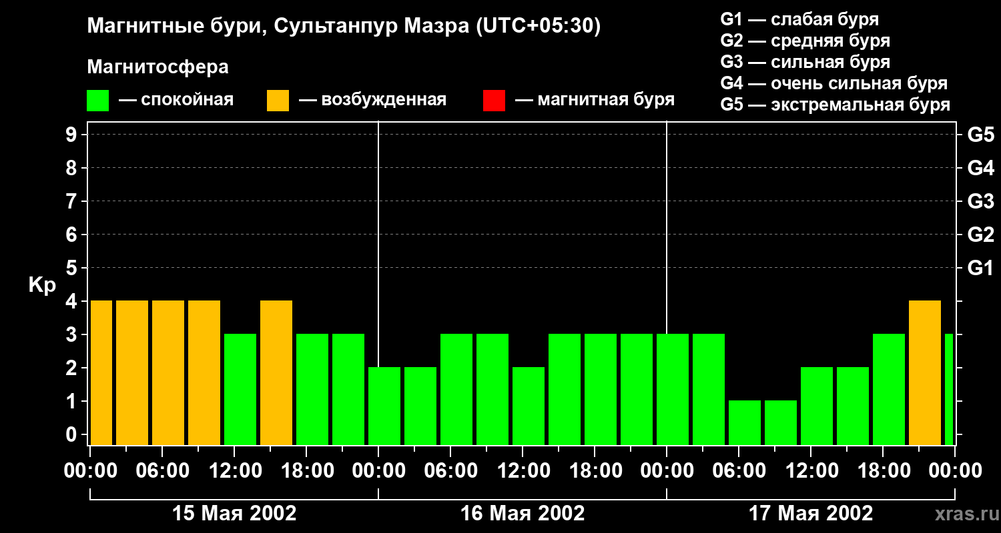Click the Kp 2 bar starting 12:00 on 16 Мая
The image size is (1001, 533).
coord(529,406)
